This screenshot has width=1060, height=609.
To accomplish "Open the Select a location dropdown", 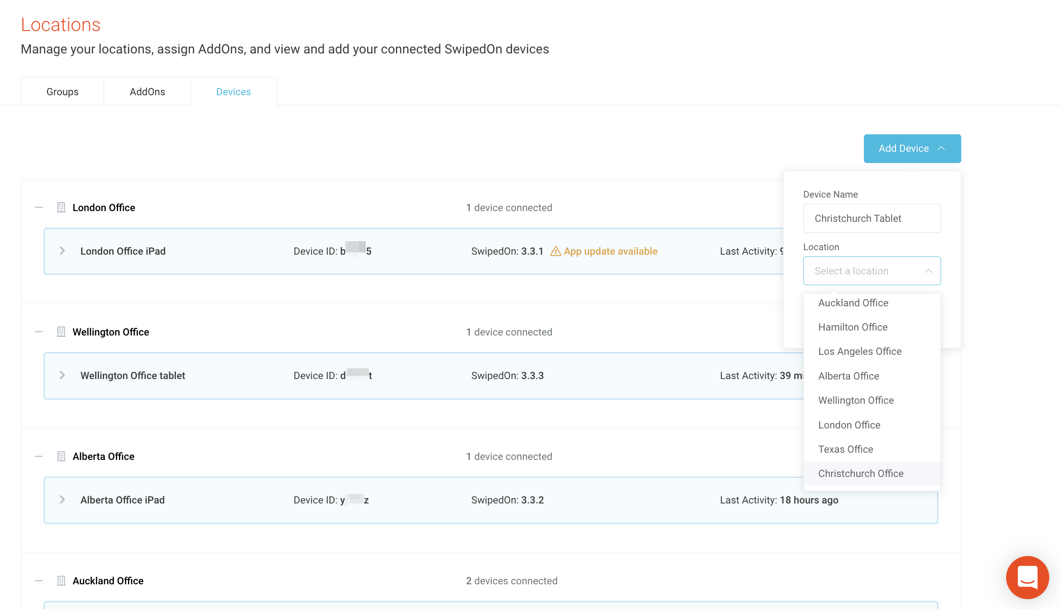I will pos(872,271).
